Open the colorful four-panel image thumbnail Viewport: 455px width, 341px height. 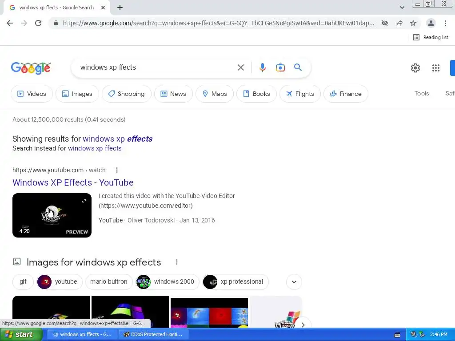pos(209,313)
